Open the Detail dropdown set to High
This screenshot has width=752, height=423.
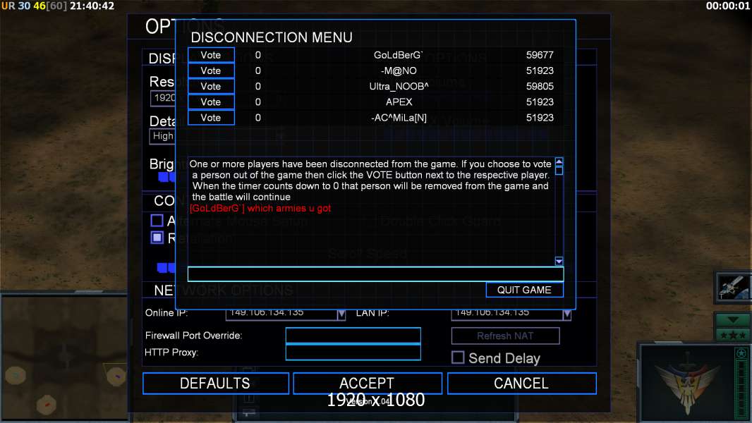tap(162, 136)
